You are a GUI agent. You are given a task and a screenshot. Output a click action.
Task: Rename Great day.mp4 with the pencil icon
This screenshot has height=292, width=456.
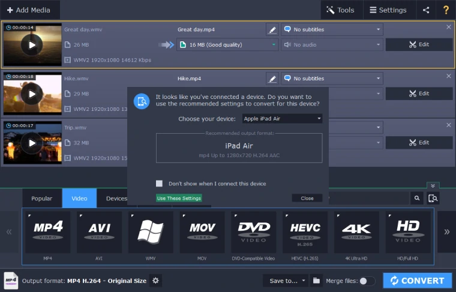point(272,29)
